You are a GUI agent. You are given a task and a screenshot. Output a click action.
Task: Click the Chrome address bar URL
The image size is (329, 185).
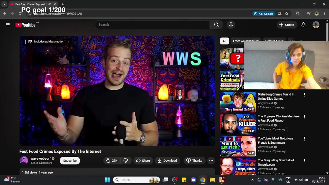click(58, 14)
